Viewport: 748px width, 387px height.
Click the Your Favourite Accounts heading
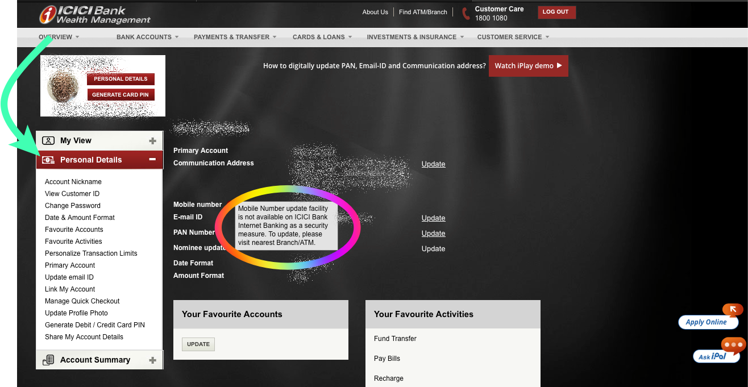click(232, 314)
